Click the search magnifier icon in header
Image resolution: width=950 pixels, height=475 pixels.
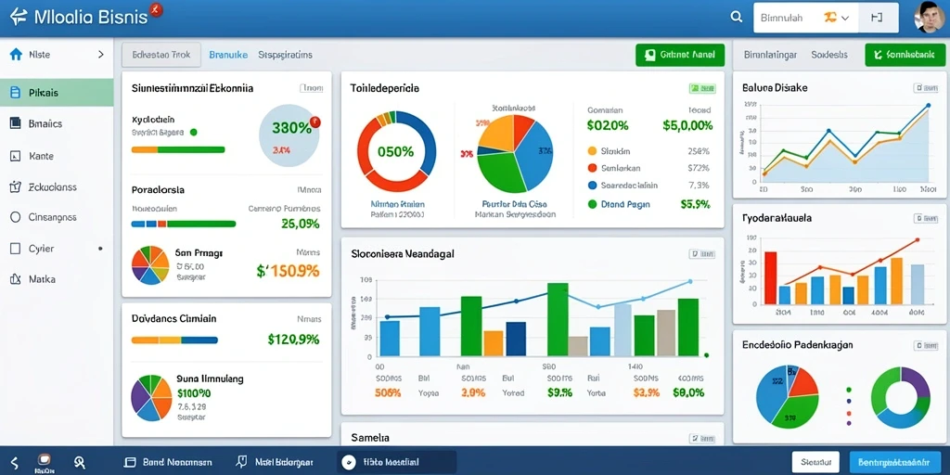tap(736, 17)
